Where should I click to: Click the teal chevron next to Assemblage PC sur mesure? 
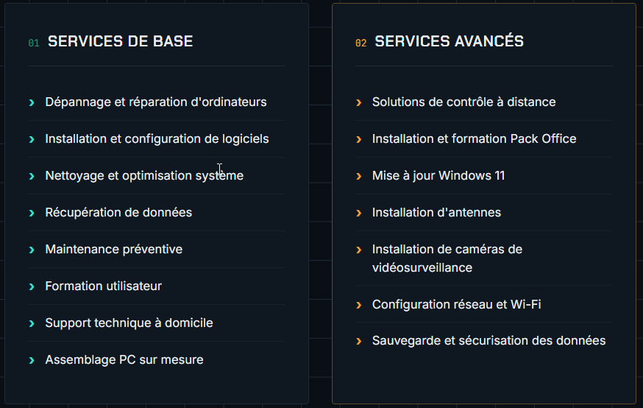(32, 360)
